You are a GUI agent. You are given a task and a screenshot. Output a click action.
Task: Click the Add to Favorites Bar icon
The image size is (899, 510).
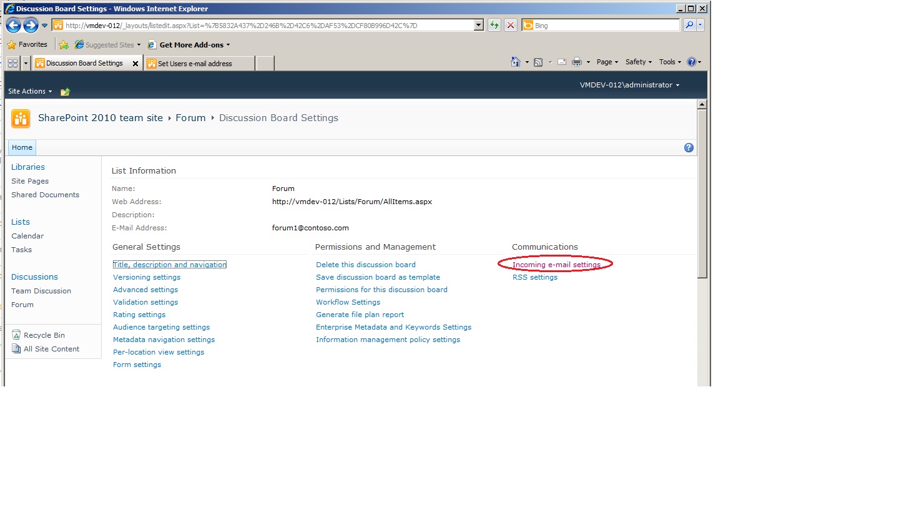[64, 45]
